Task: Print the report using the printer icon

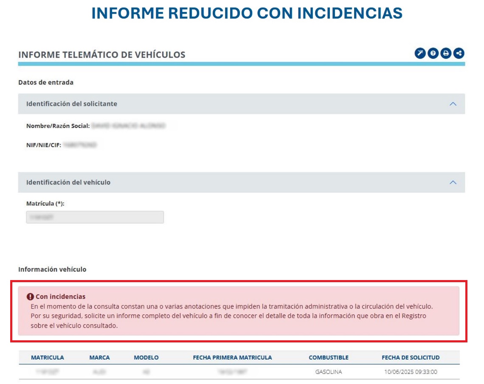Action: coord(445,53)
